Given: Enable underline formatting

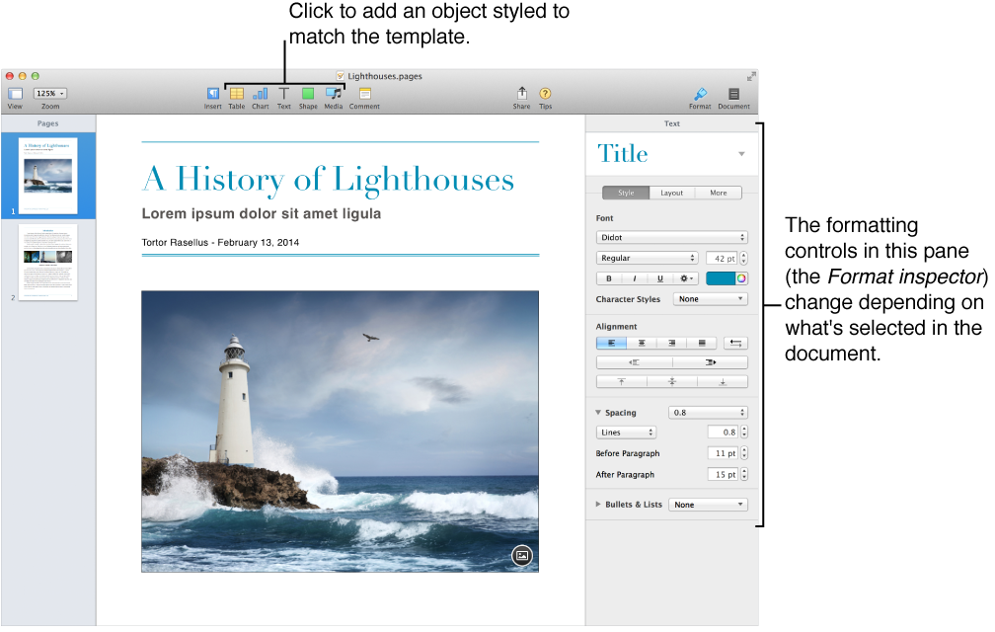Looking at the screenshot, I should pyautogui.click(x=658, y=278).
